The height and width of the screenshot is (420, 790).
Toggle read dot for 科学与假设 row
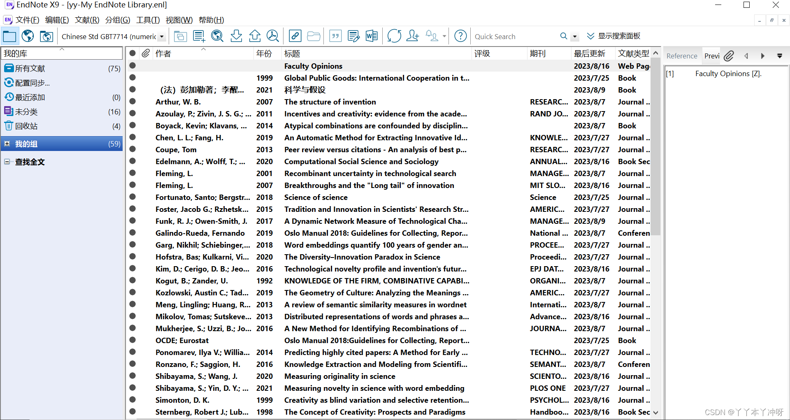(x=132, y=89)
